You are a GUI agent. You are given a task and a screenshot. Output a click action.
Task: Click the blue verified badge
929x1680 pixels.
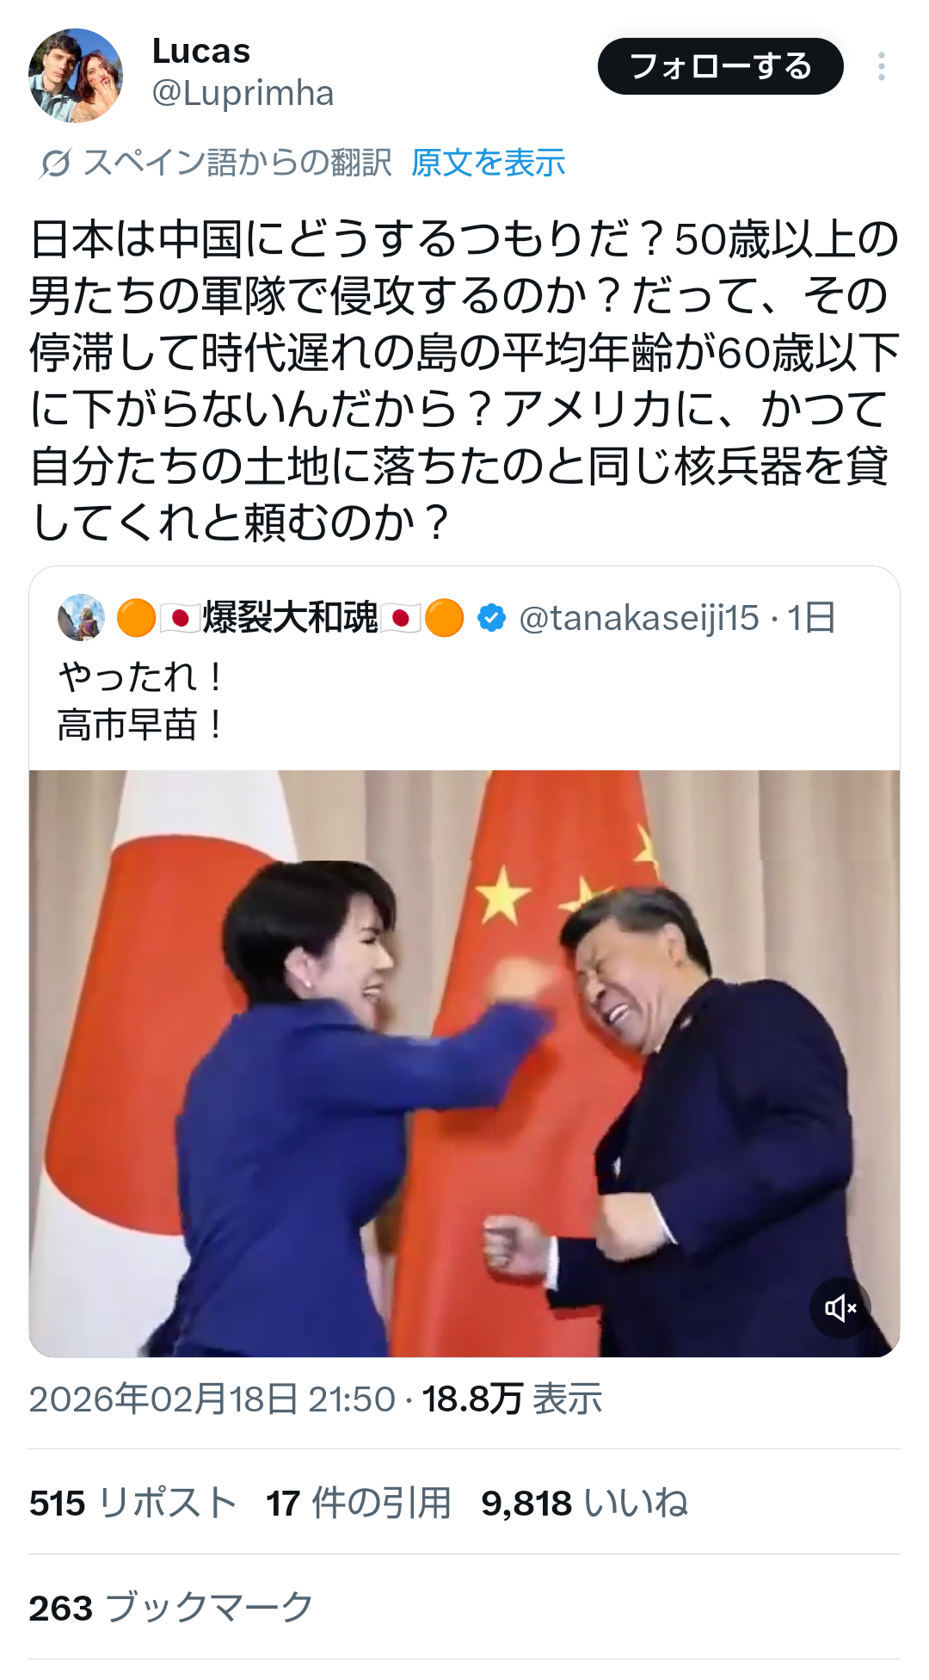click(491, 617)
